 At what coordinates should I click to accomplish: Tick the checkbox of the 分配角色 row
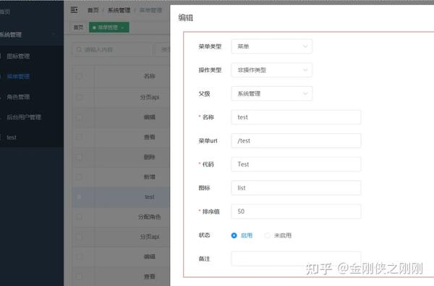79,216
